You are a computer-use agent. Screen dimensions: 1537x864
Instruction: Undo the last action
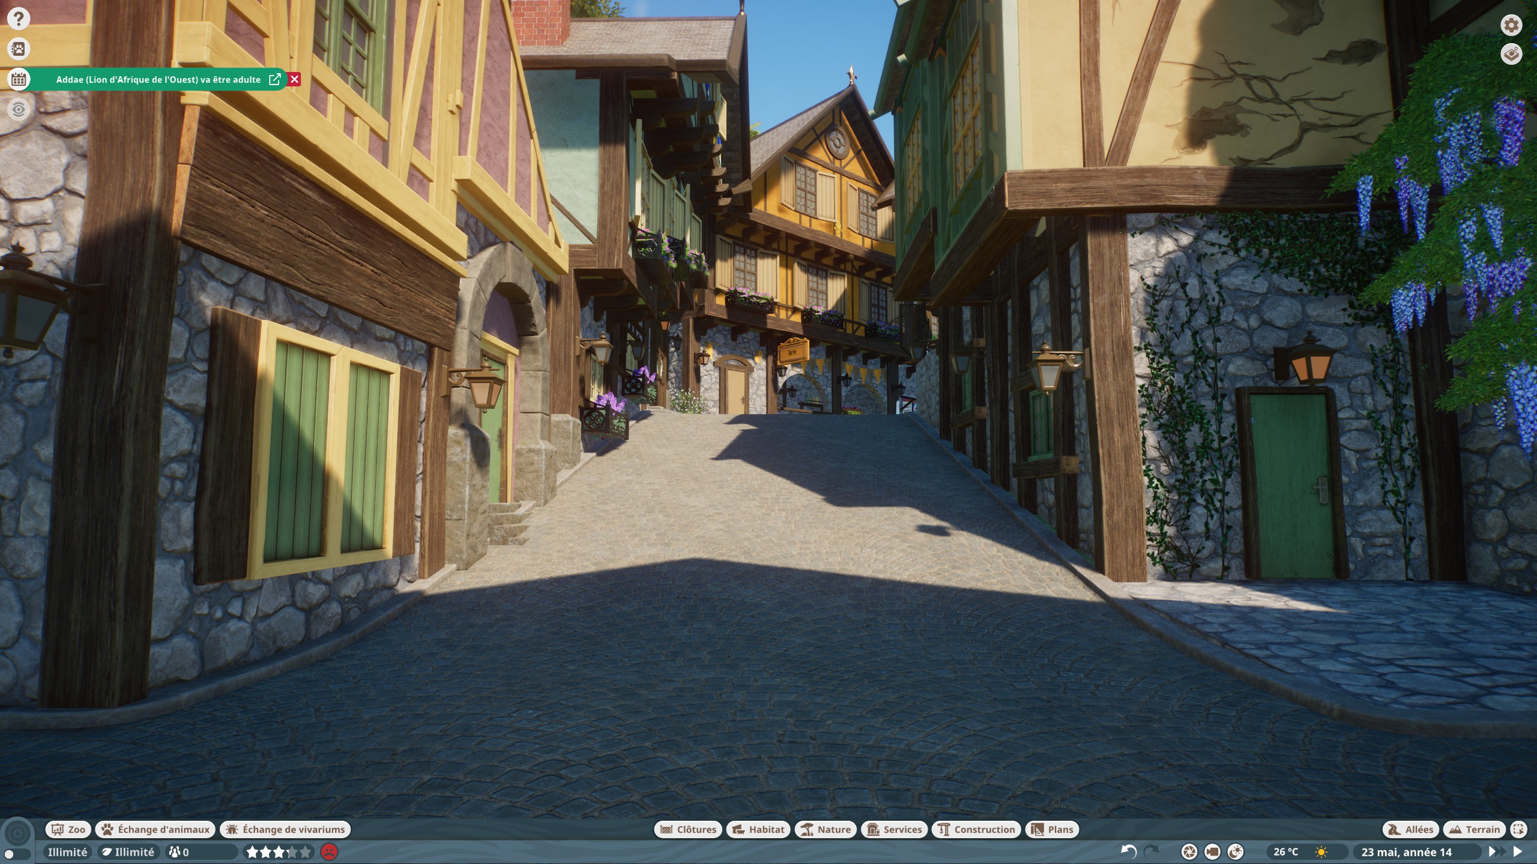1129,851
